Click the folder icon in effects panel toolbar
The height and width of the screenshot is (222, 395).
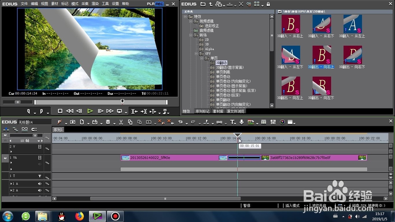pos(203,4)
